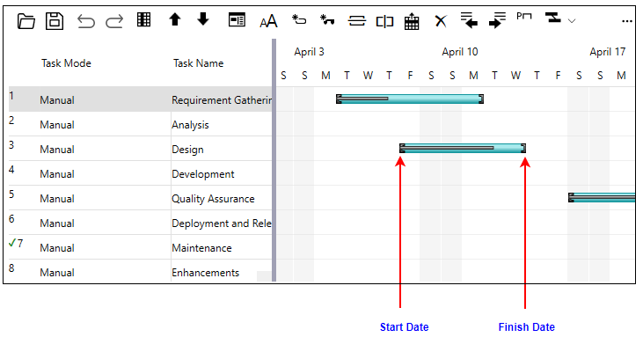The image size is (643, 337).
Task: Move task up with the up arrow
Action: point(175,19)
